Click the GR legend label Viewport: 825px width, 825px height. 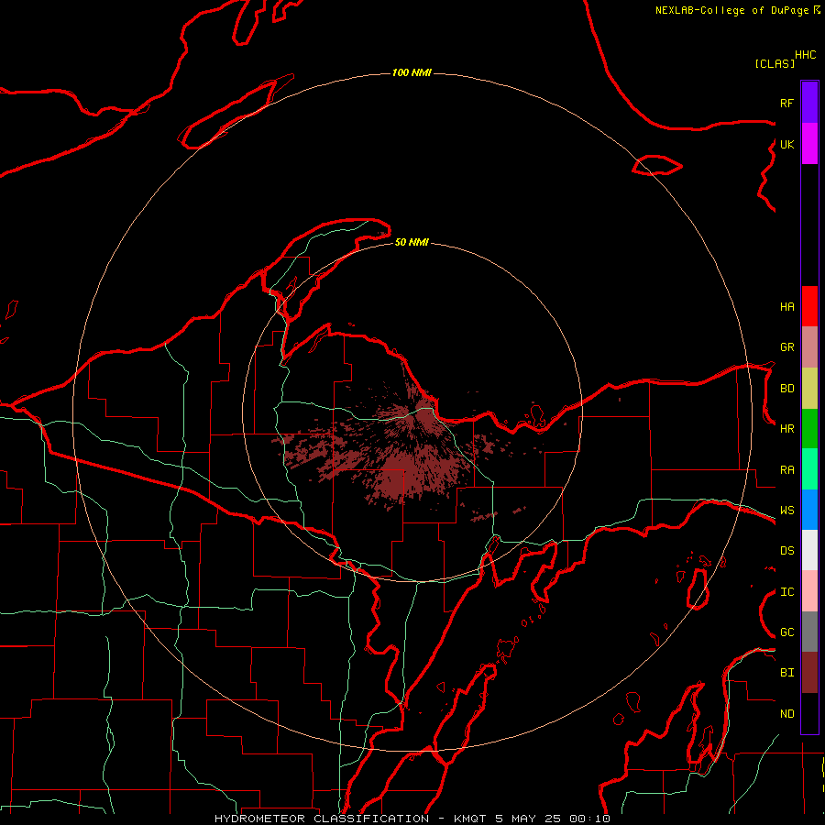click(x=786, y=347)
